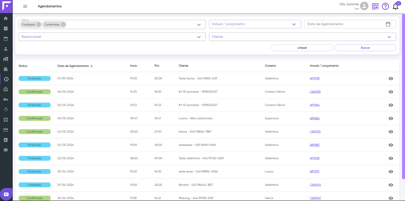Click the Imovel / Lançamento column header
The height and width of the screenshot is (201, 405).
click(x=324, y=66)
